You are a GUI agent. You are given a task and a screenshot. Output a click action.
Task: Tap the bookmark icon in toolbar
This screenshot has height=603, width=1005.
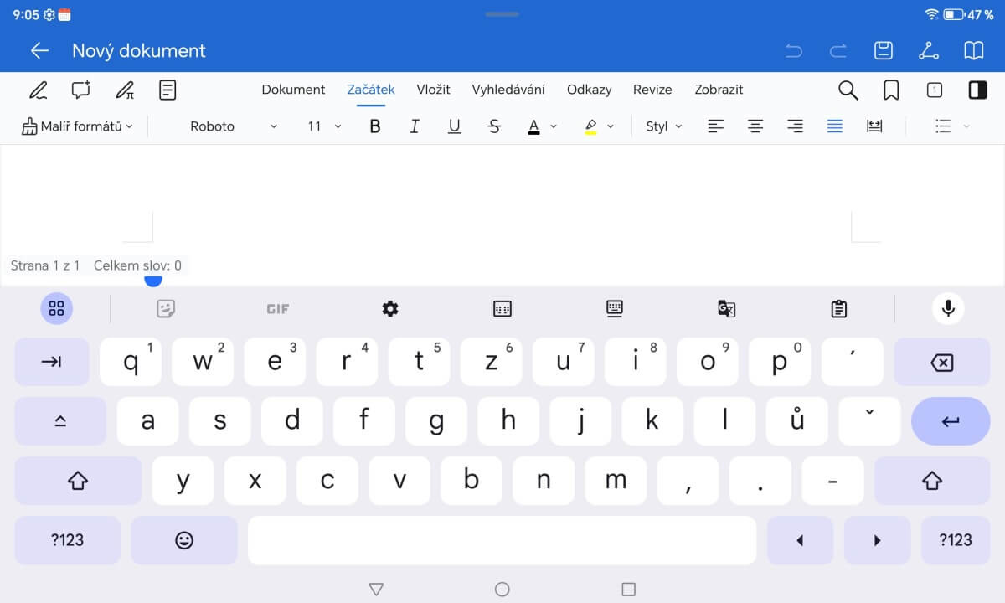(891, 90)
